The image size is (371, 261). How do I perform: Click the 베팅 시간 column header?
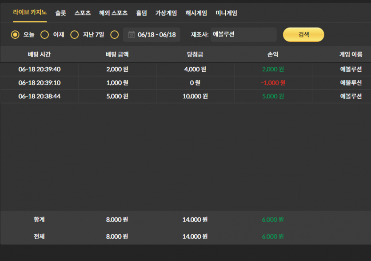[39, 54]
